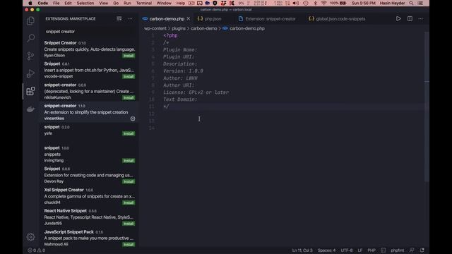
Task: Switch to the Extension: snippet-creator tab
Action: tap(267, 19)
